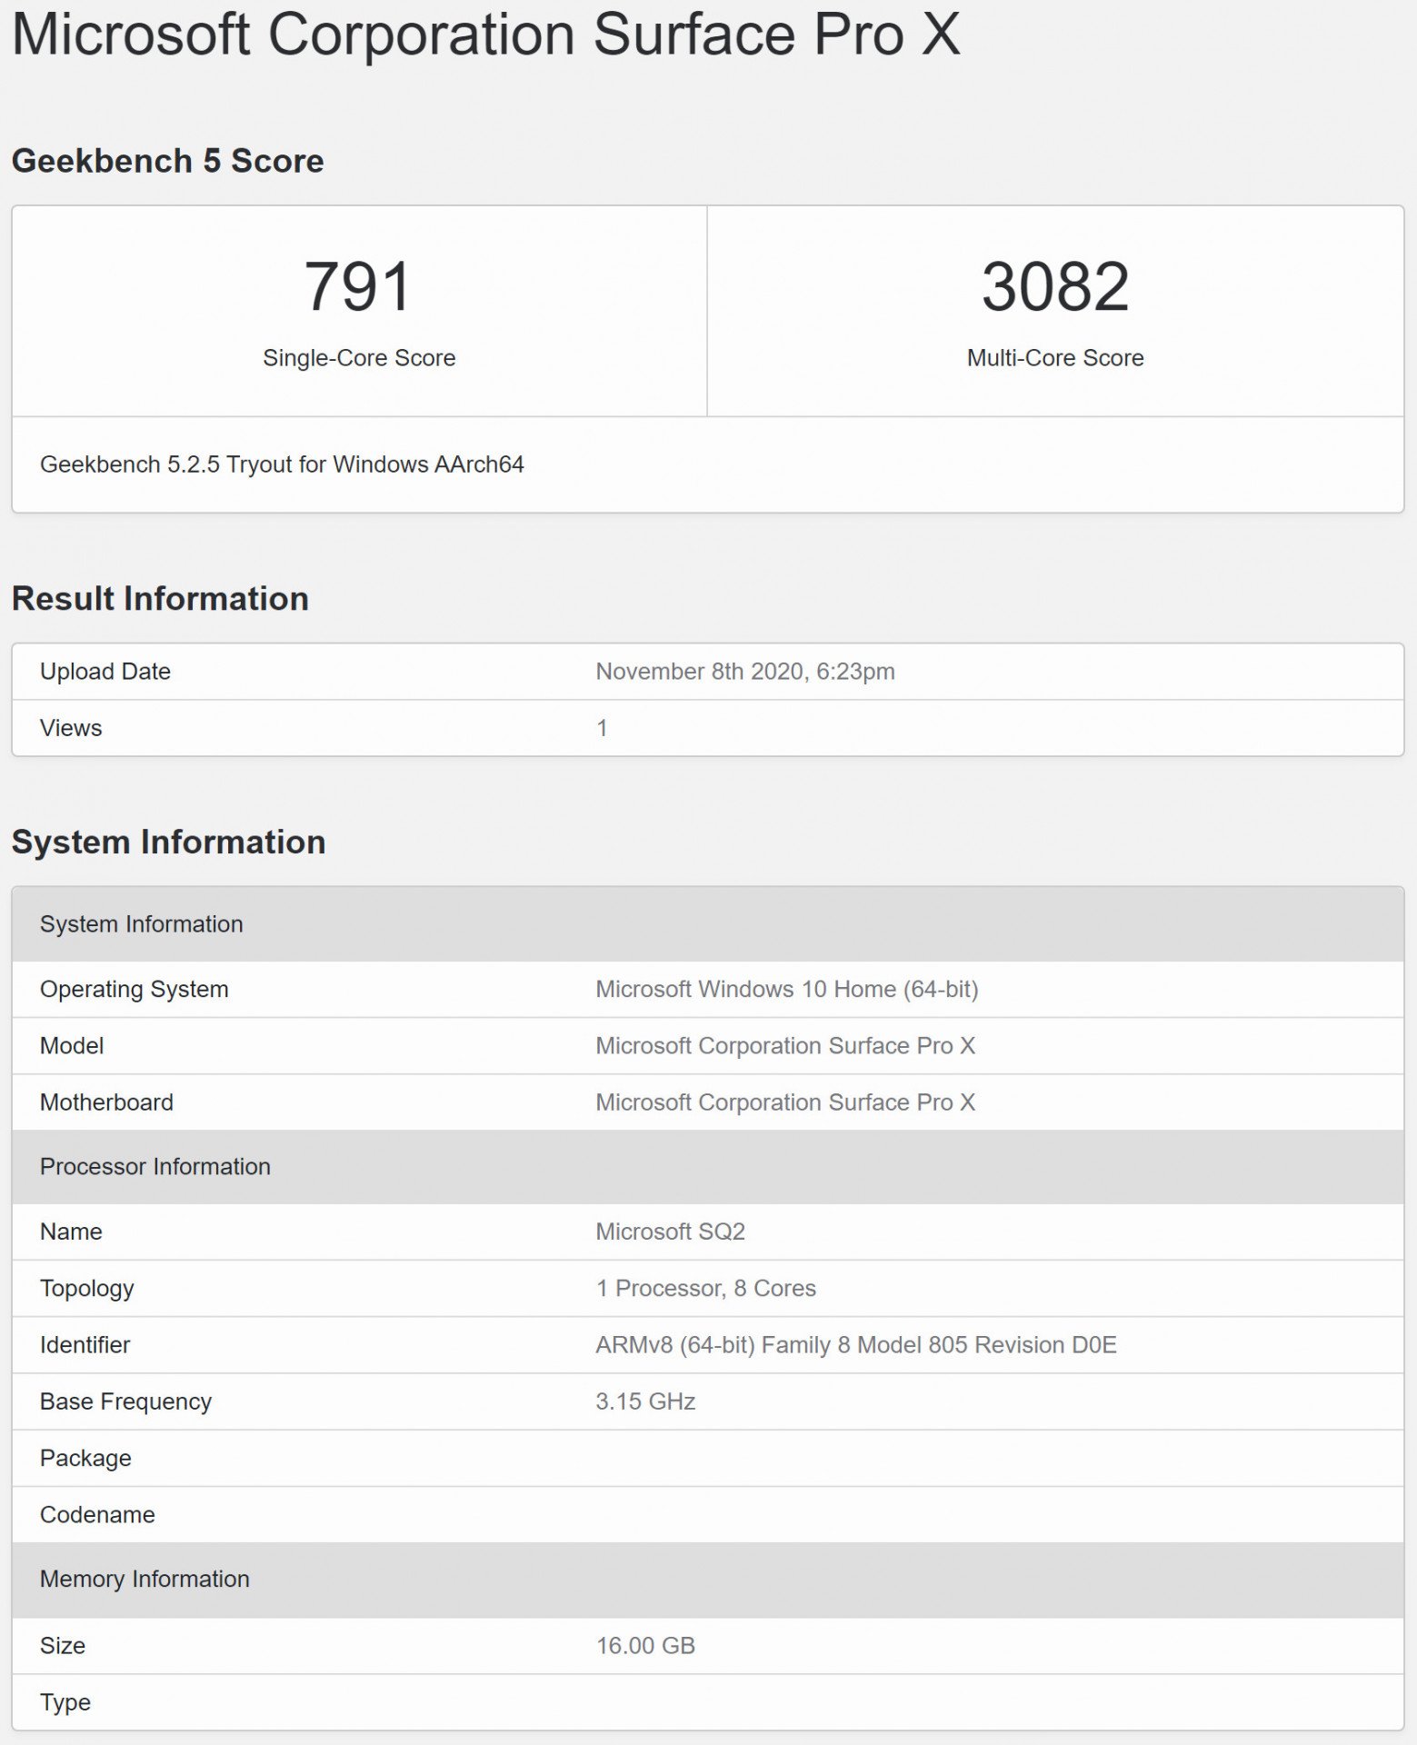Click the processor Name row label

pyautogui.click(x=71, y=1231)
